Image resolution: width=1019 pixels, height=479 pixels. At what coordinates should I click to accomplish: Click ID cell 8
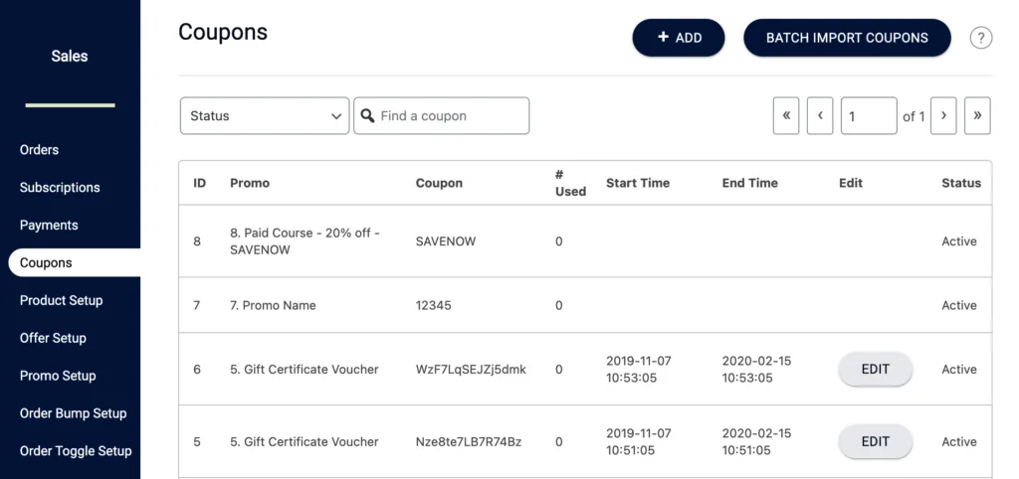197,241
